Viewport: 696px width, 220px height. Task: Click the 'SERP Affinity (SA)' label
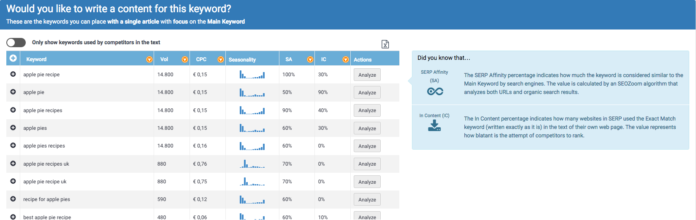[434, 76]
